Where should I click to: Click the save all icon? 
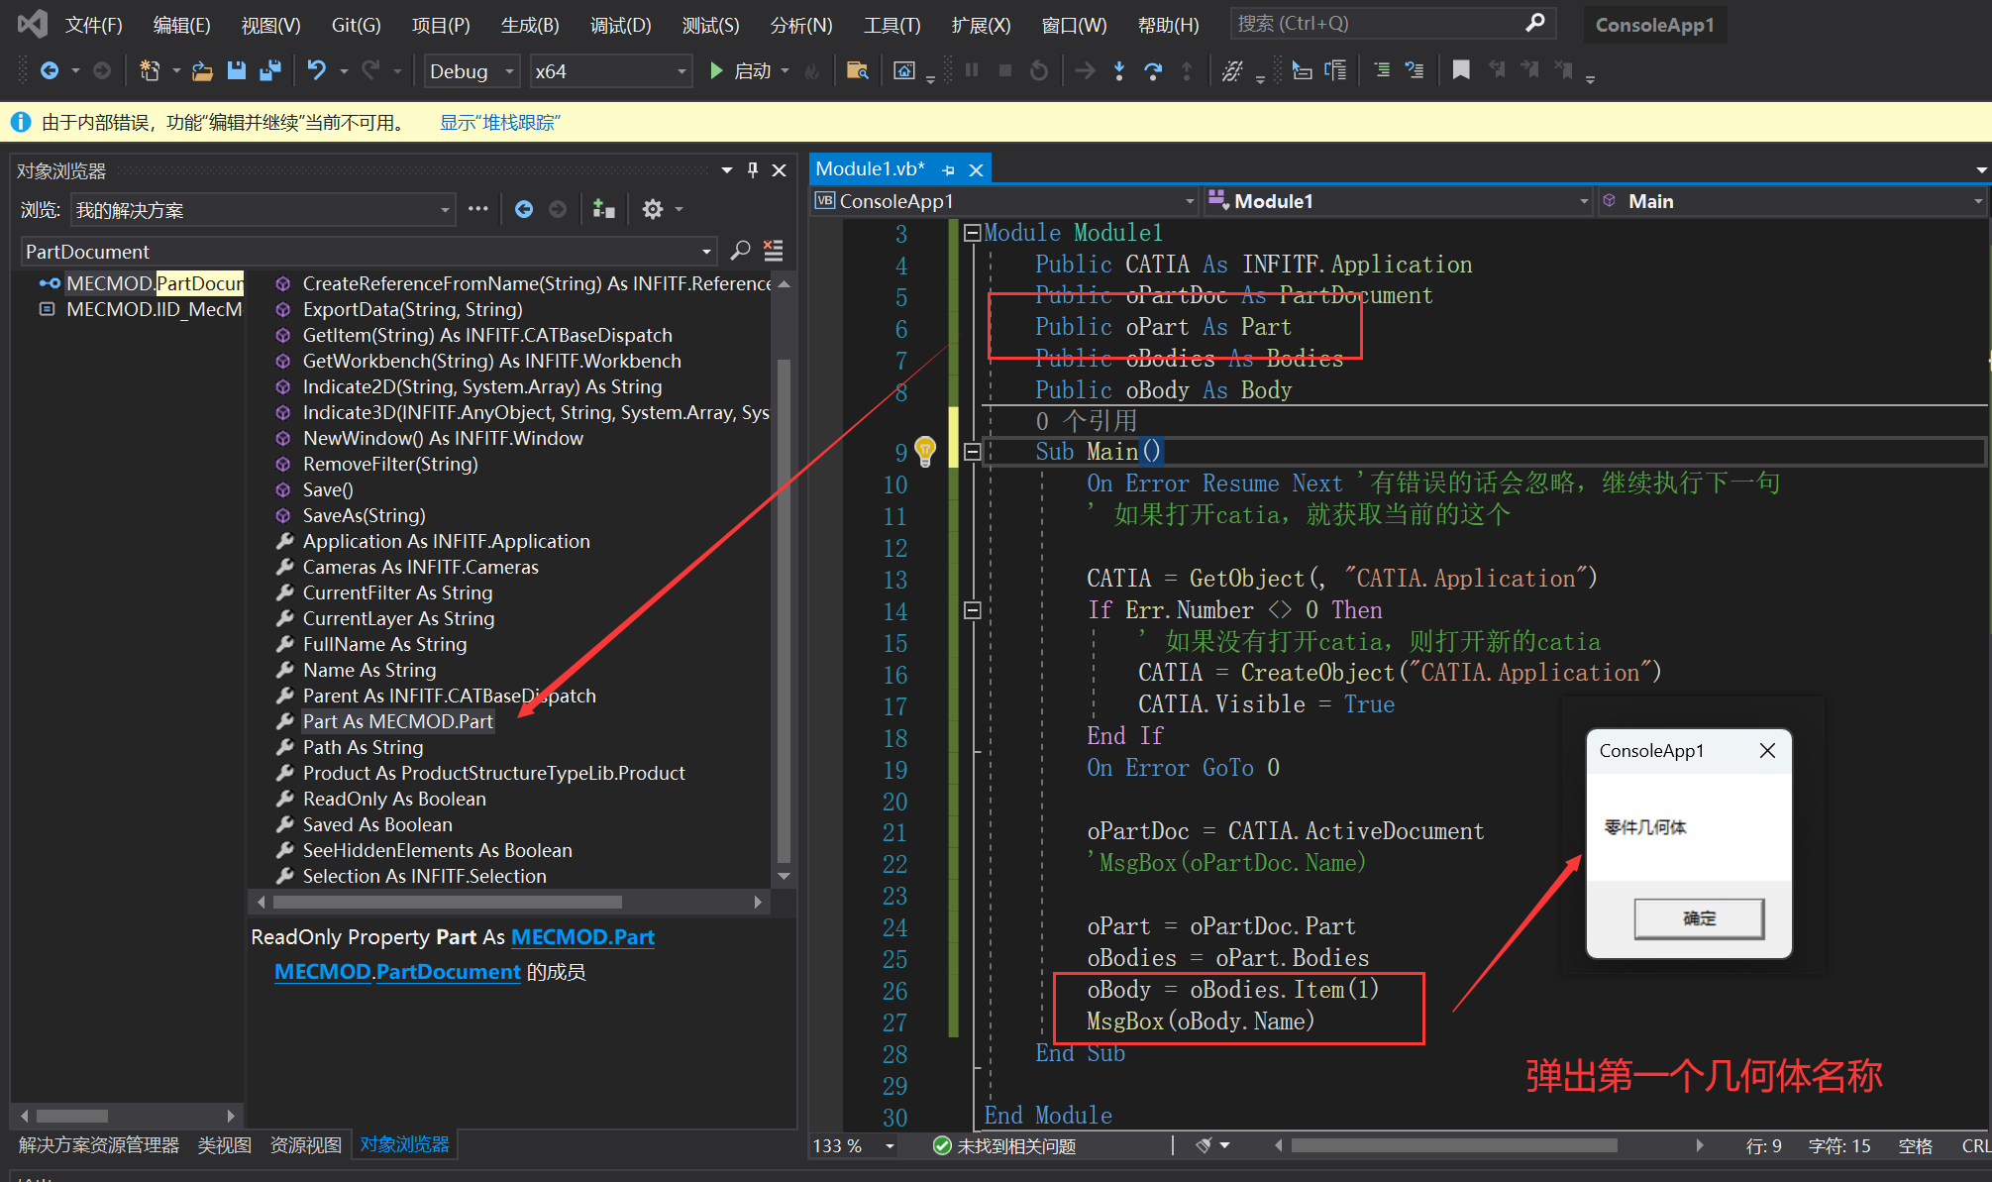(269, 70)
